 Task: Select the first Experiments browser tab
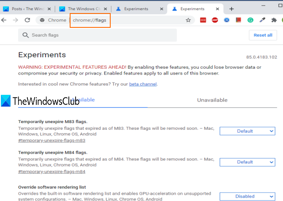(x=139, y=9)
